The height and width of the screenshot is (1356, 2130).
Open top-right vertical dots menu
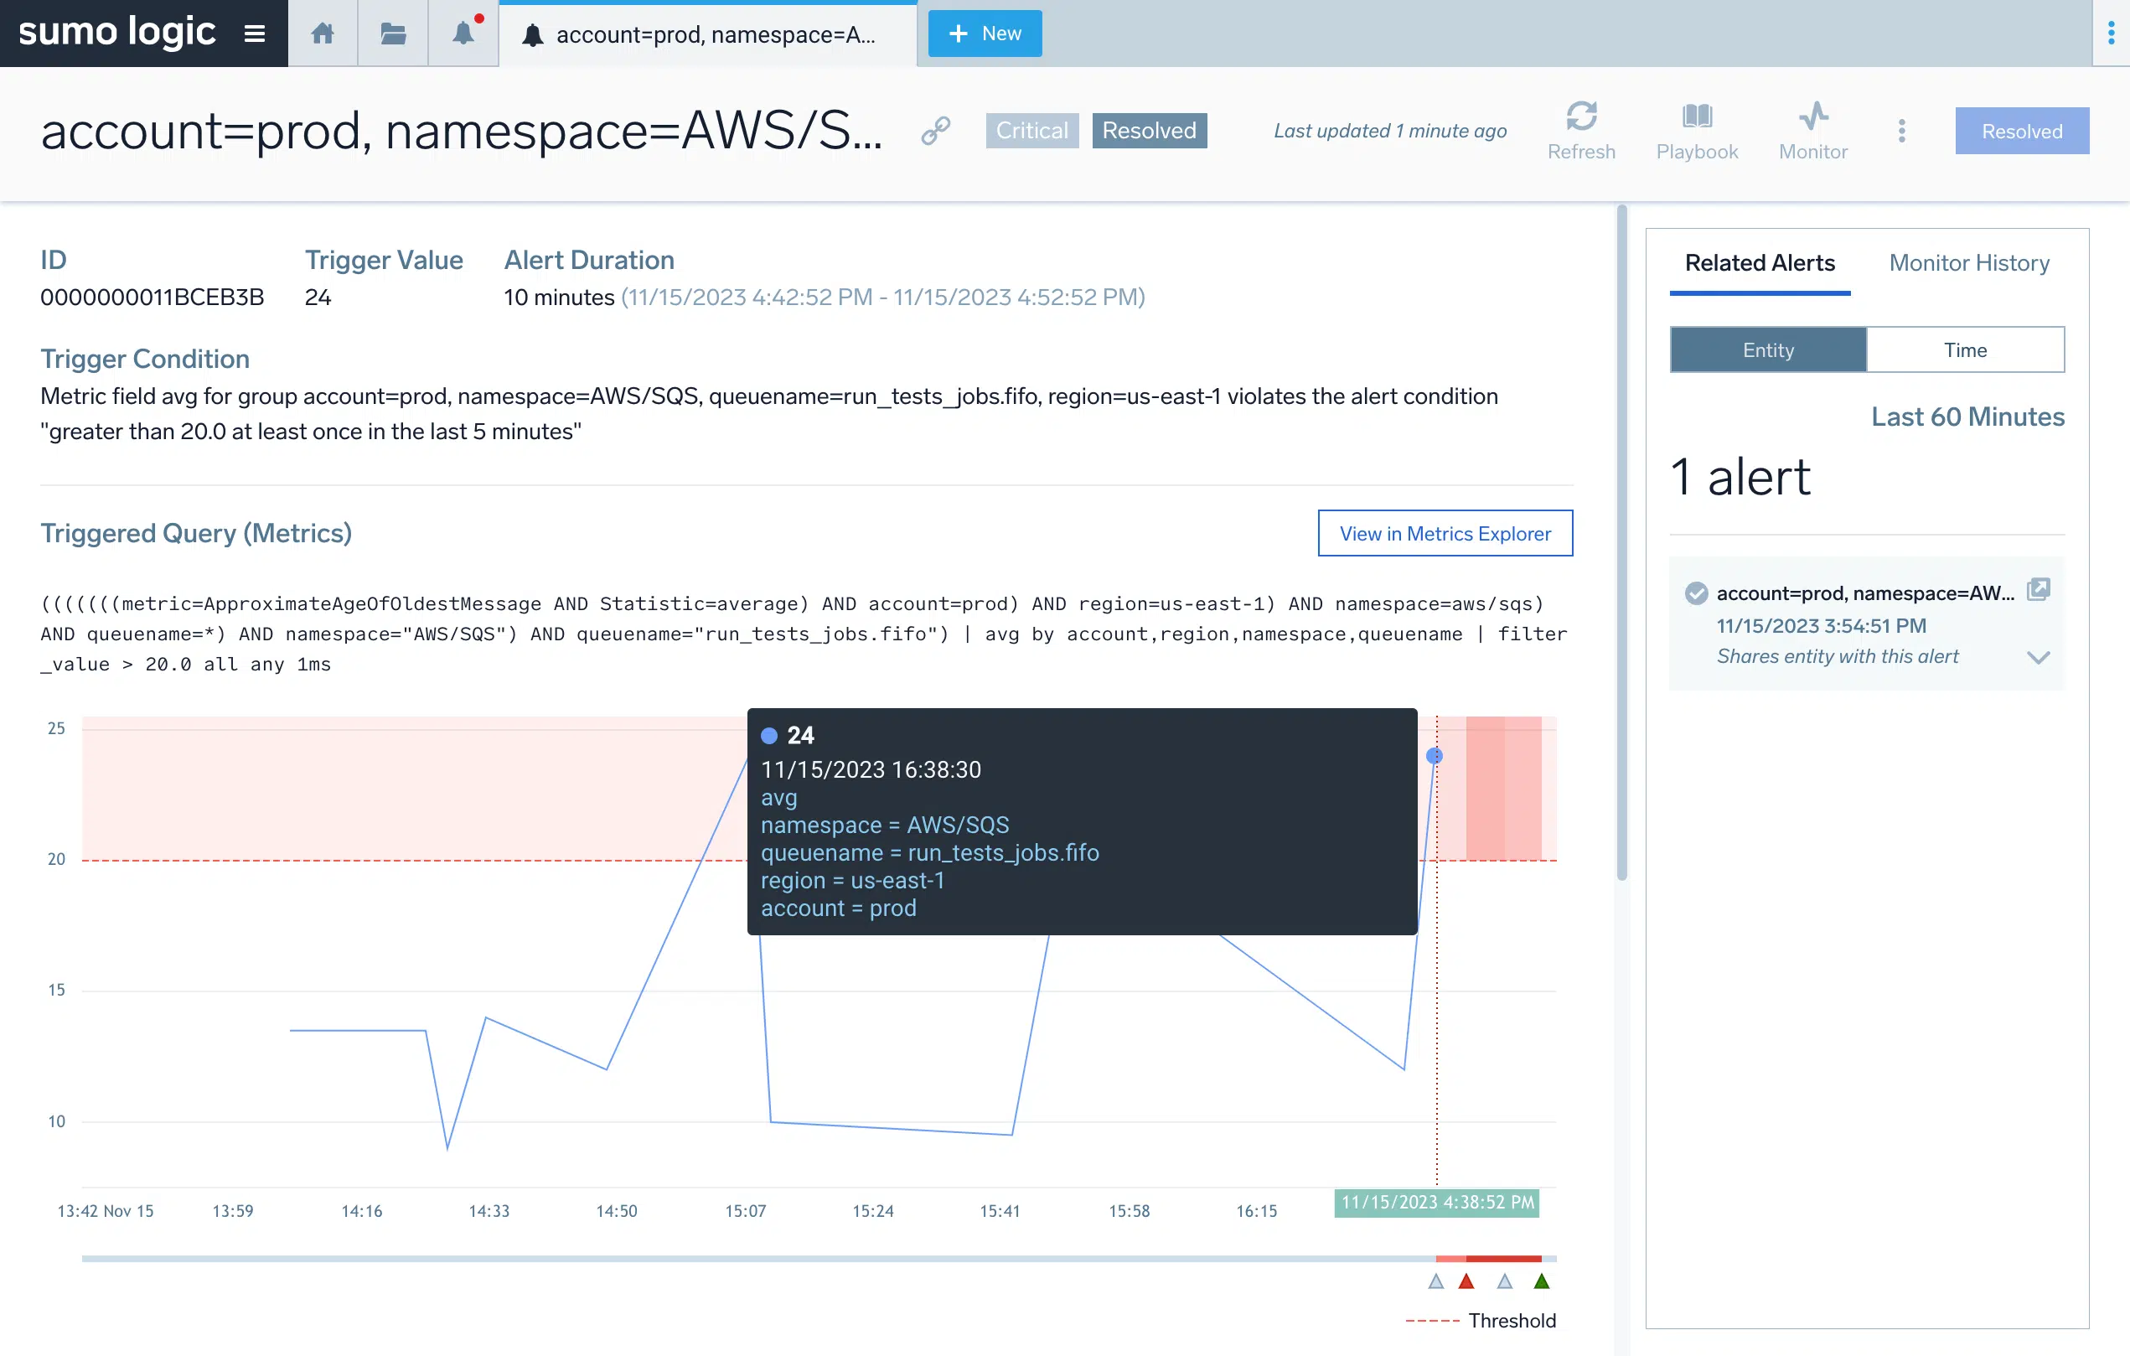2111,34
